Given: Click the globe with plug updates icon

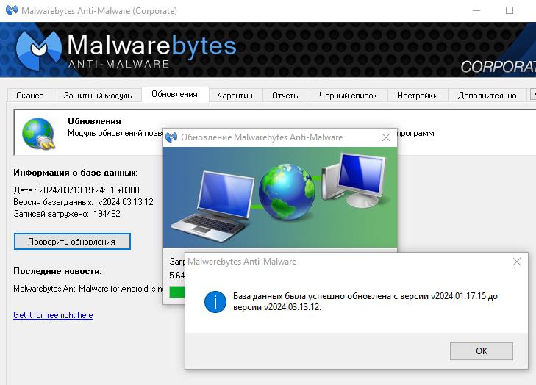Looking at the screenshot, I should pos(38,133).
